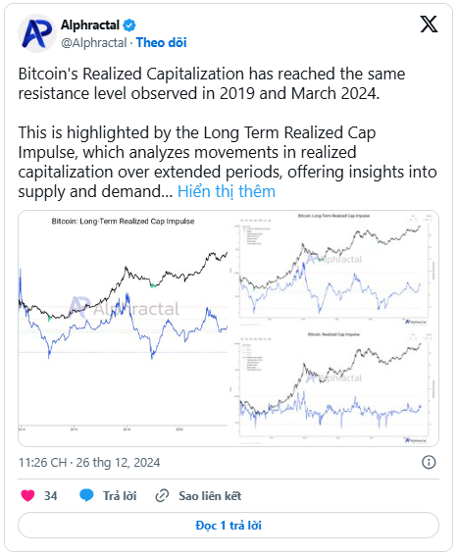
Task: Click the like count 34
Action: coord(50,496)
